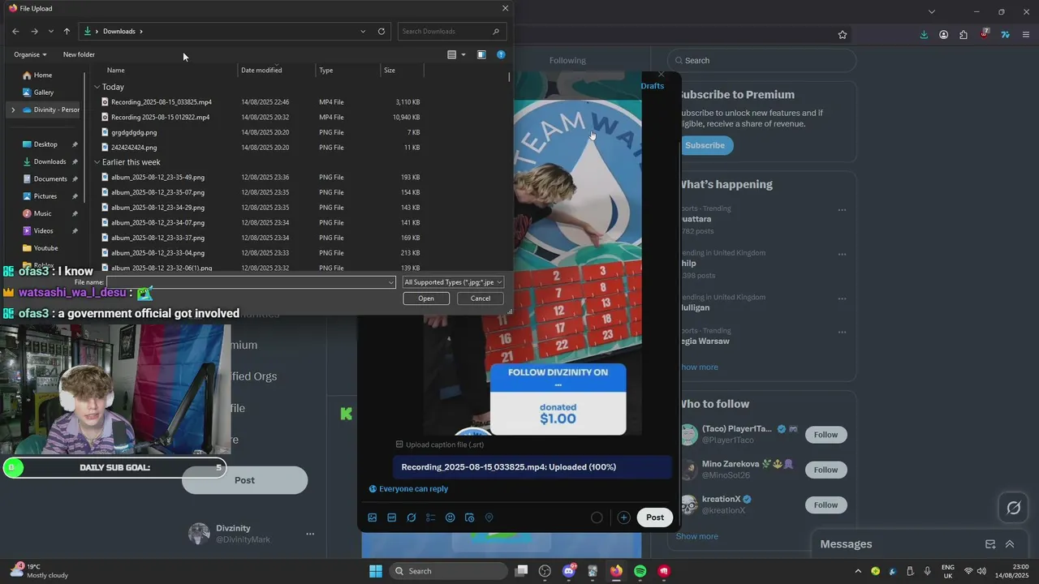1039x584 pixels.
Task: Tag location icon in composer
Action: click(489, 517)
